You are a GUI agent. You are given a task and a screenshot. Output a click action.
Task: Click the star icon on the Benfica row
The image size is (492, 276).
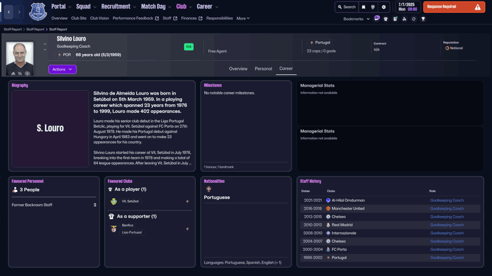click(x=188, y=229)
